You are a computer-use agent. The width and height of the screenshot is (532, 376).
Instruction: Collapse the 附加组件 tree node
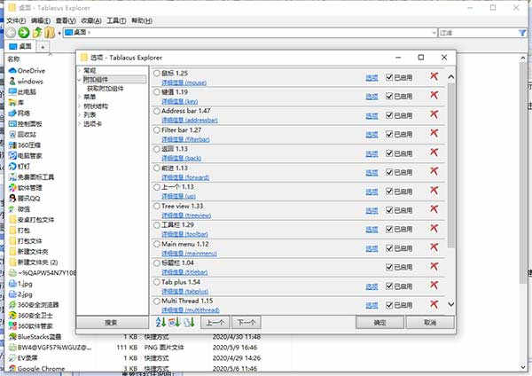click(x=80, y=80)
